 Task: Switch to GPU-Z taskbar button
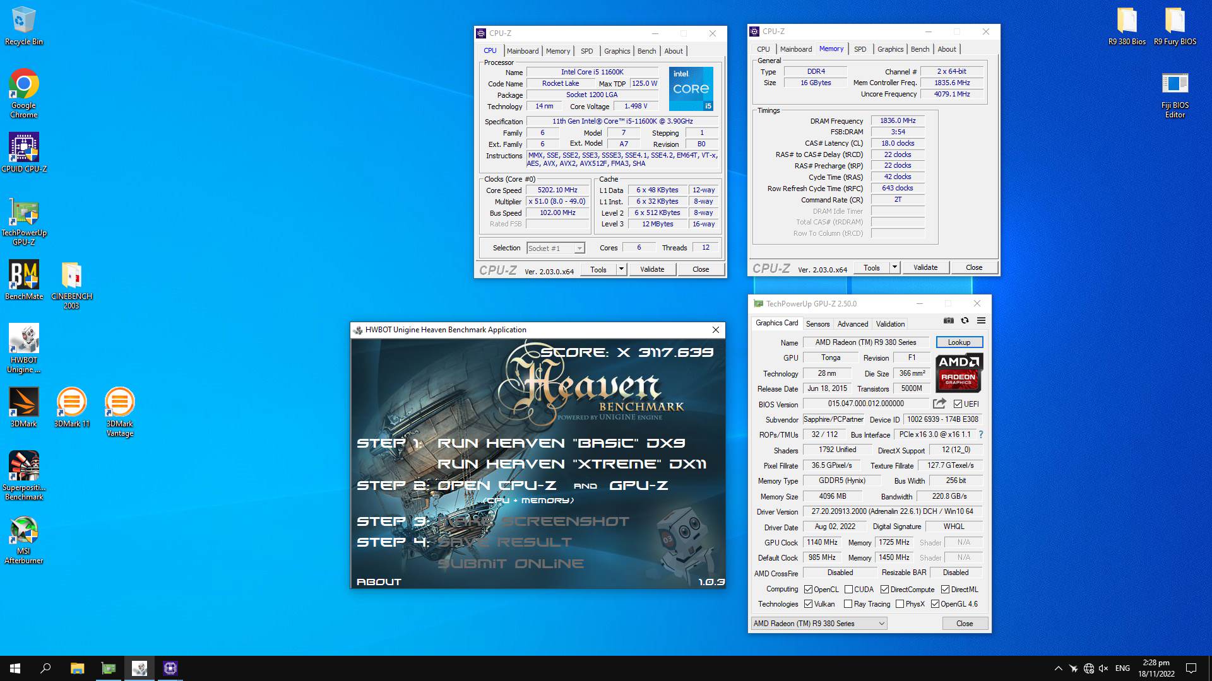109,668
